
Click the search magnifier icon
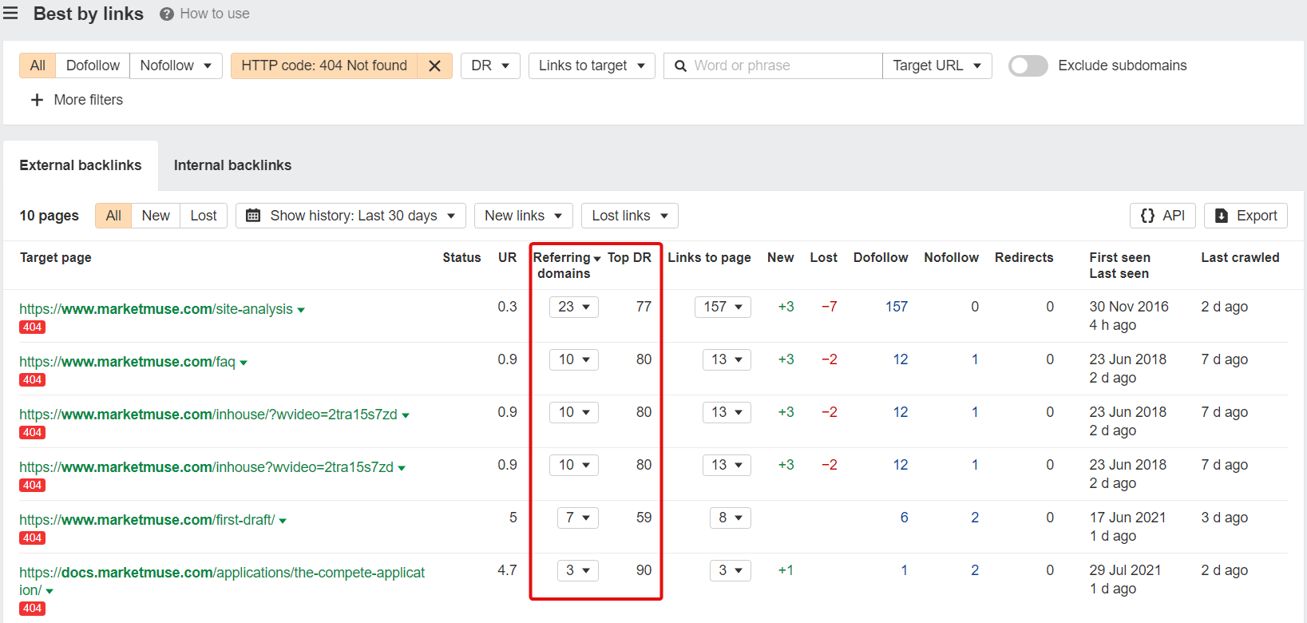(x=681, y=66)
